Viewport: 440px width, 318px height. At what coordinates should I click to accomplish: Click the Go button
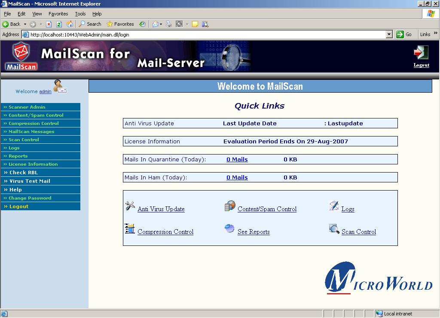coord(404,34)
